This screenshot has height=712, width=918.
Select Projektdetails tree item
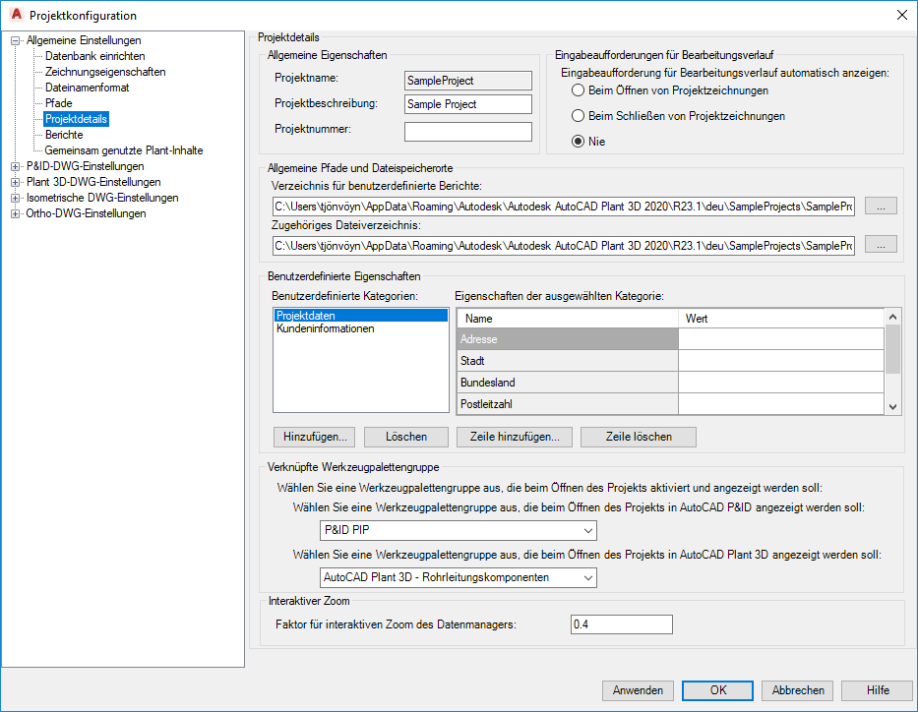click(76, 119)
